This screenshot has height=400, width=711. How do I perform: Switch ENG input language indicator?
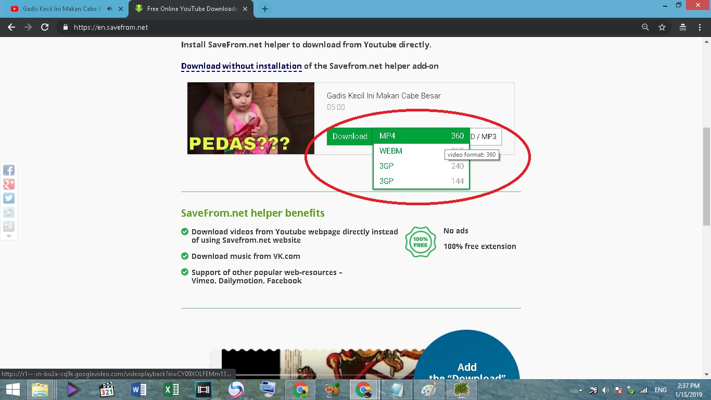click(661, 390)
